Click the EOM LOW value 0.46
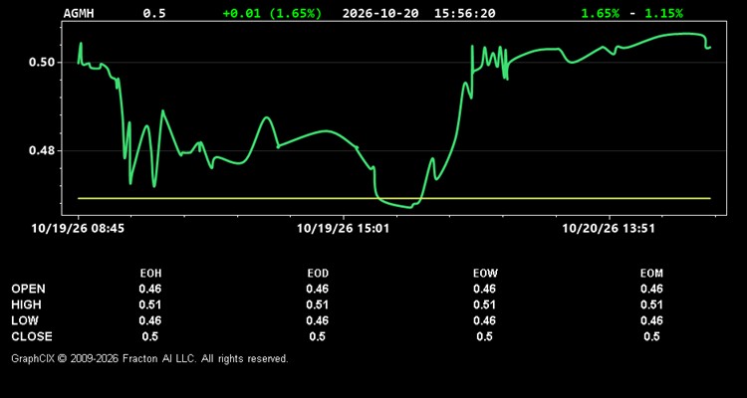Viewport: 747px width, 398px height. (x=651, y=320)
